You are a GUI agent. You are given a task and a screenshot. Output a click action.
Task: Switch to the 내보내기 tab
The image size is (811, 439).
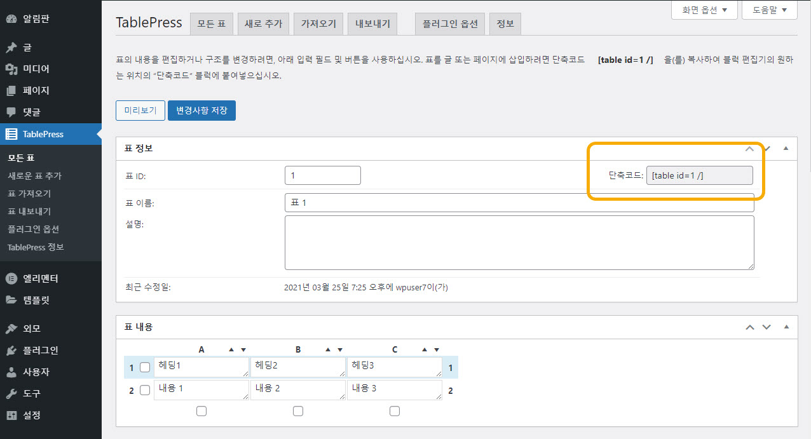coord(372,24)
